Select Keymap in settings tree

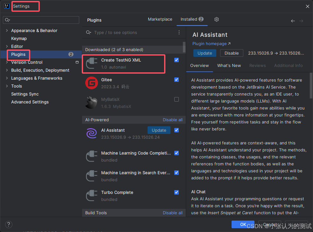(x=19, y=38)
